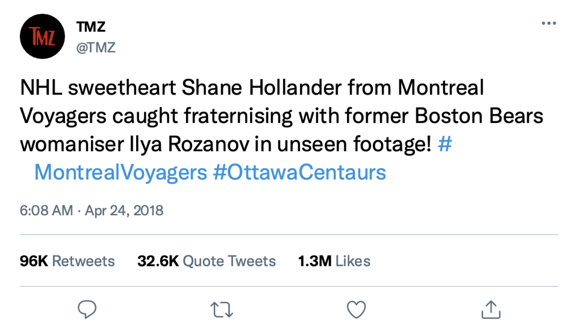Open the MontrealVoyagers hashtag link
The width and height of the screenshot is (577, 335).
click(x=120, y=173)
